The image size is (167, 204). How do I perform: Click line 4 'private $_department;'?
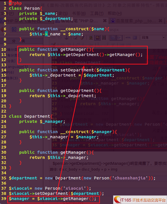pos(46,19)
